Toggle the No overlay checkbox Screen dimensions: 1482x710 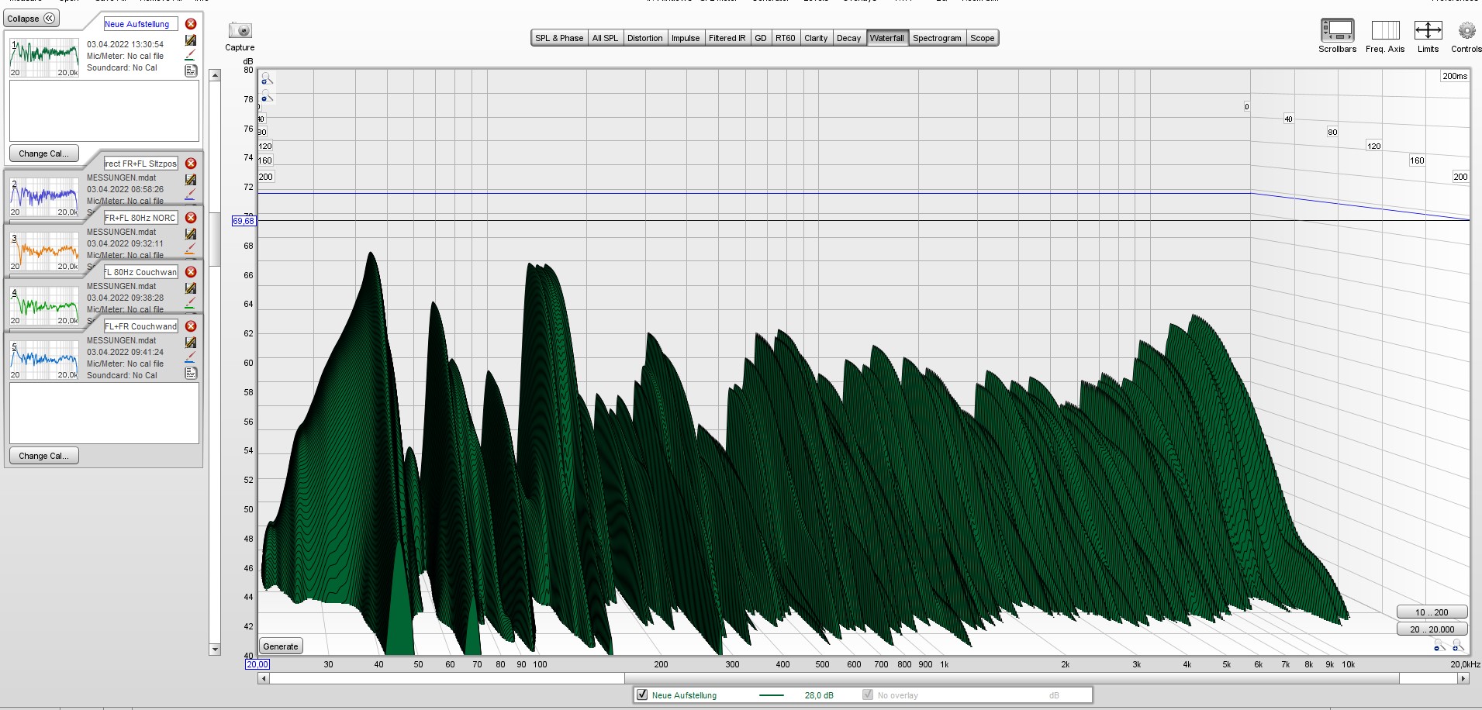point(868,694)
